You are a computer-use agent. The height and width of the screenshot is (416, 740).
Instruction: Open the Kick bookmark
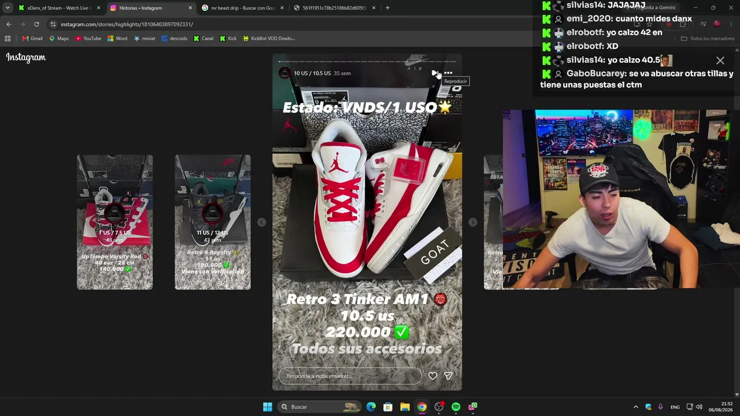coord(228,39)
